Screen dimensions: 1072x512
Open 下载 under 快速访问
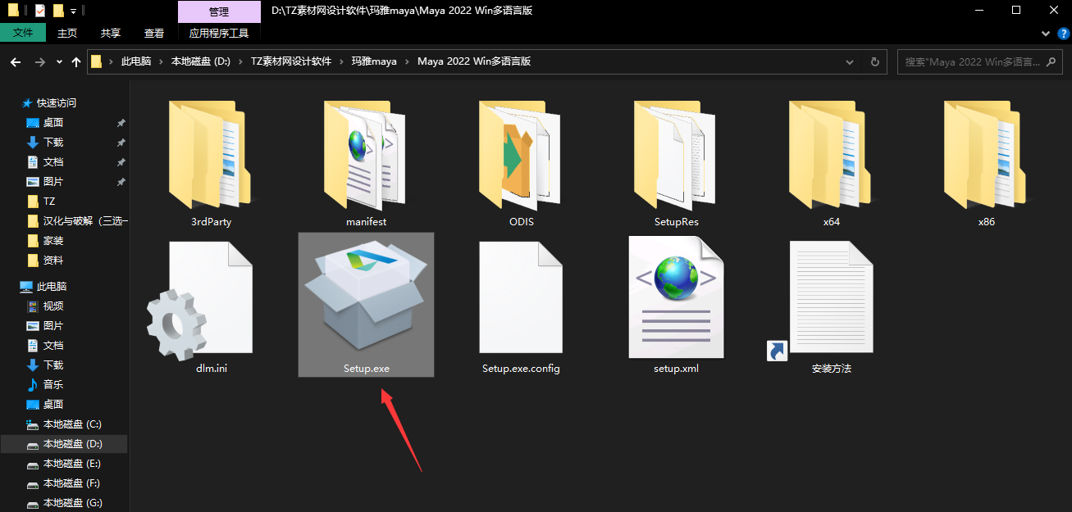click(53, 143)
